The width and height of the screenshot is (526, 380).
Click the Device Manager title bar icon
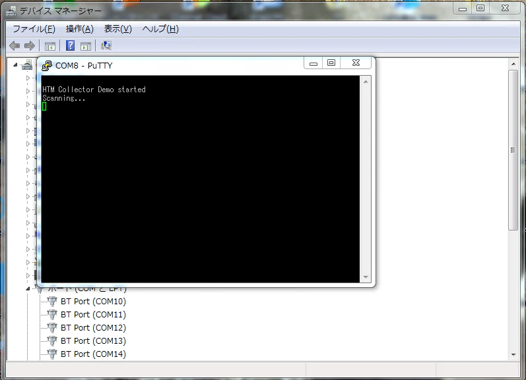tap(11, 11)
